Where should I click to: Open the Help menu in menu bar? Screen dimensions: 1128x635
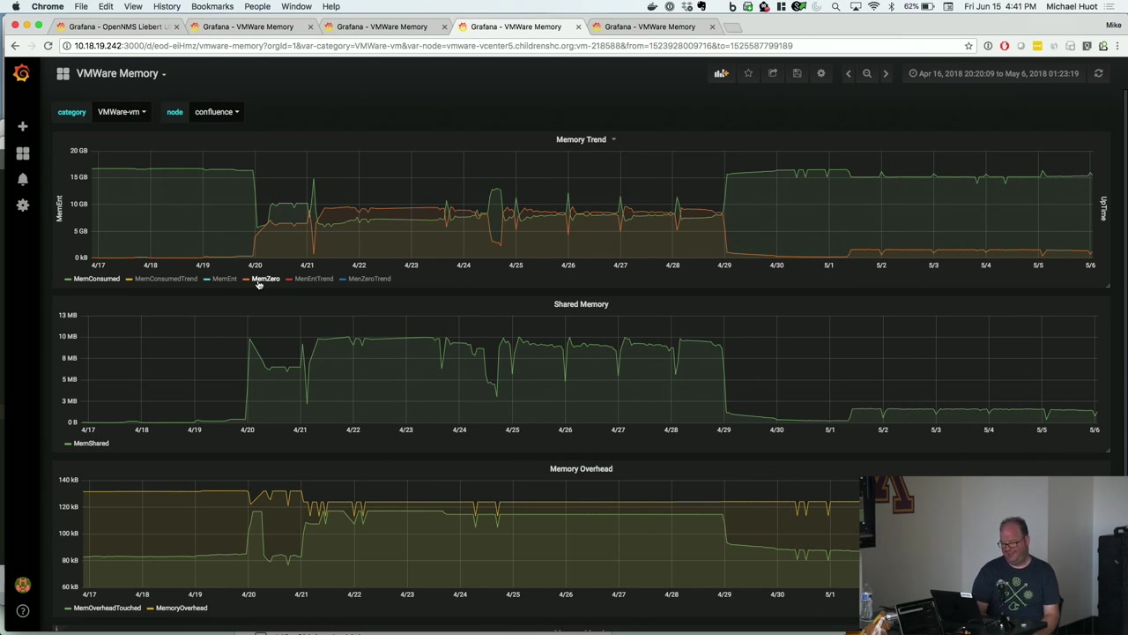(331, 6)
